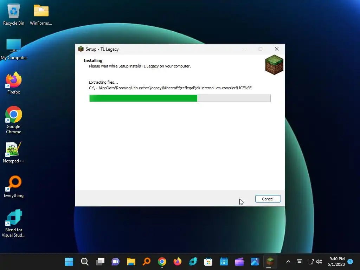Viewport: 360px width, 270px height.
Task: Open Microsoft Store from taskbar
Action: tap(208, 262)
